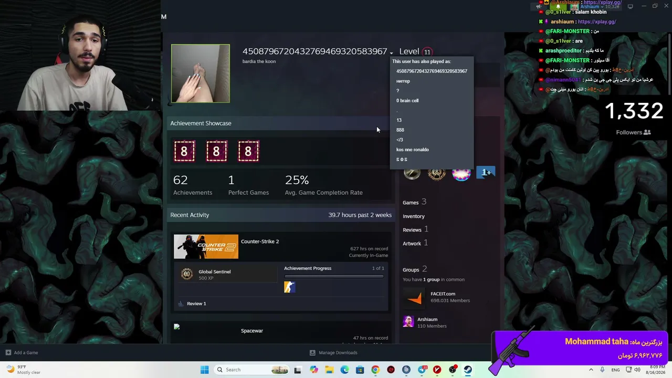Click the profile username number
Image resolution: width=672 pixels, height=378 pixels.
tap(314, 51)
